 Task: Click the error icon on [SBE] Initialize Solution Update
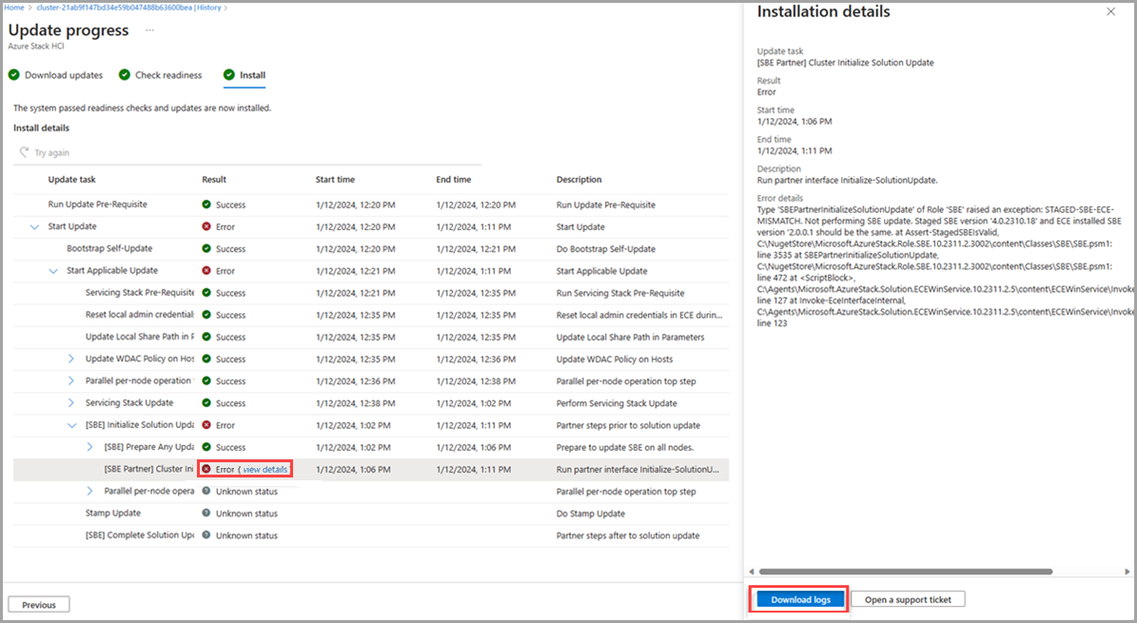click(206, 425)
